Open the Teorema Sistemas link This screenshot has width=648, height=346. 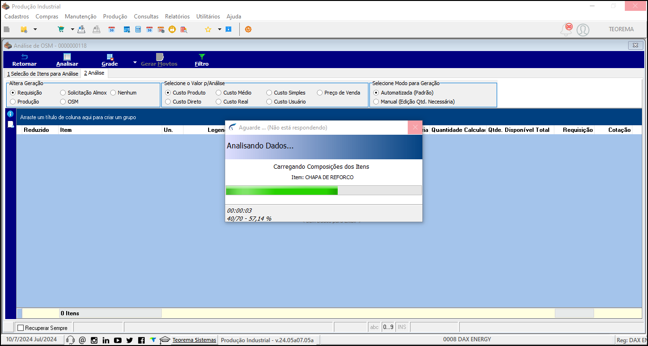pyautogui.click(x=194, y=340)
